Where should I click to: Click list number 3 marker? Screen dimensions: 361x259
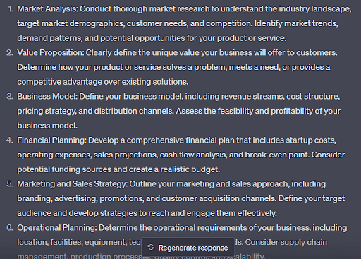coord(10,97)
